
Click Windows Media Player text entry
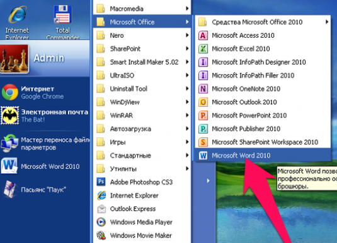141,222
